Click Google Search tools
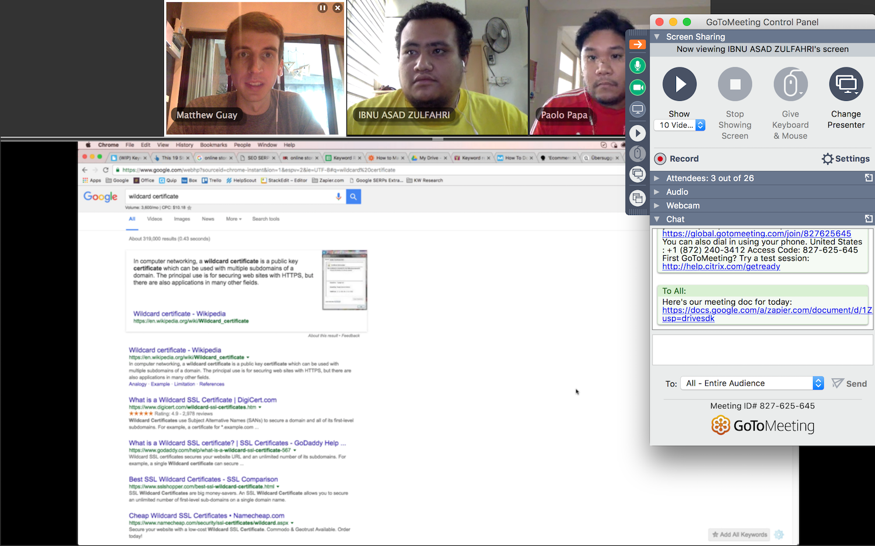 click(x=265, y=219)
